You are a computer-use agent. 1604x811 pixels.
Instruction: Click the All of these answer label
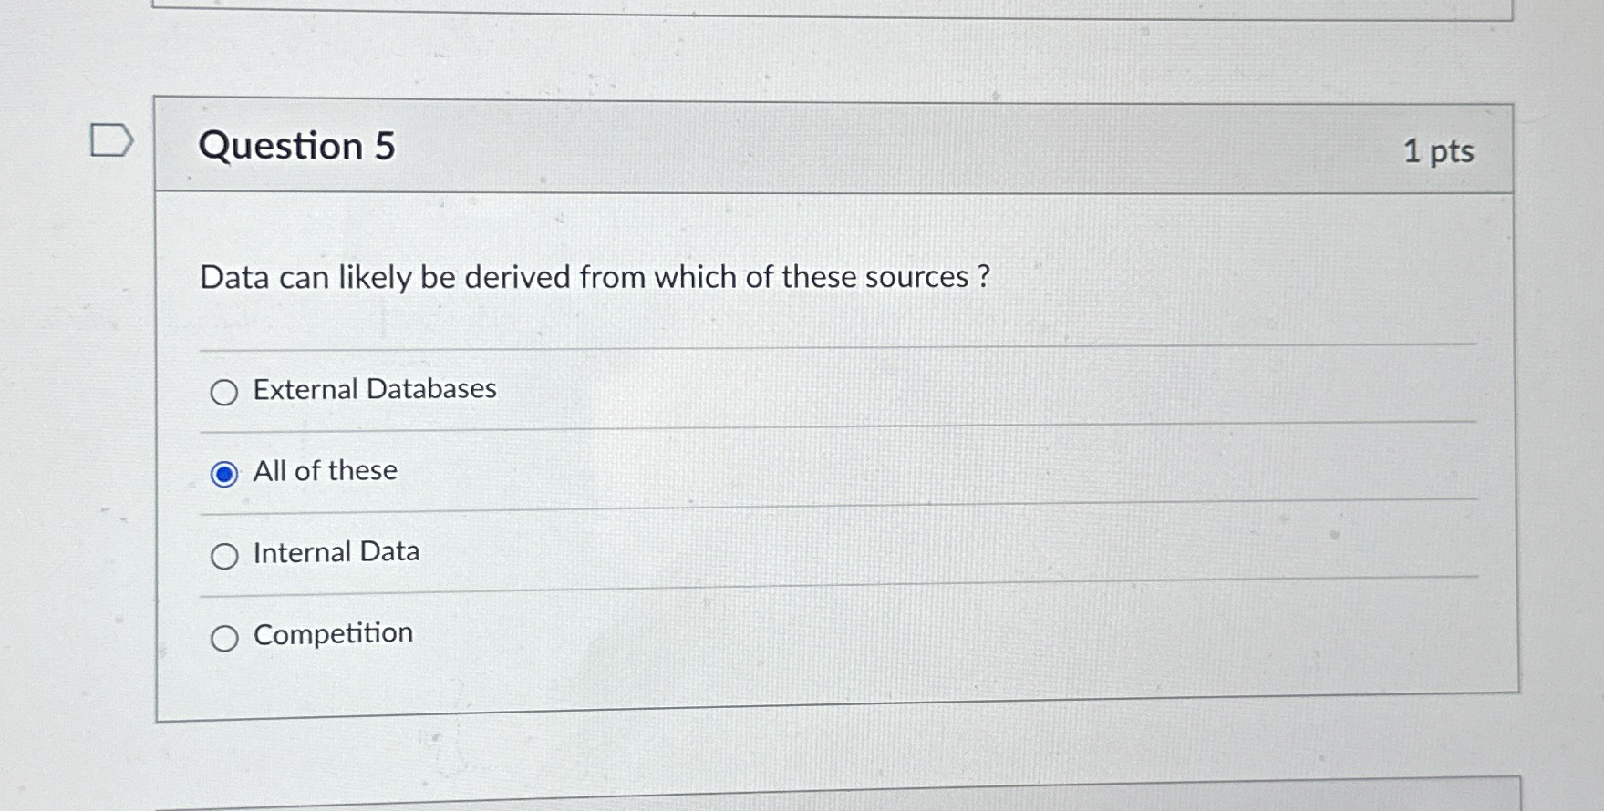pyautogui.click(x=325, y=471)
